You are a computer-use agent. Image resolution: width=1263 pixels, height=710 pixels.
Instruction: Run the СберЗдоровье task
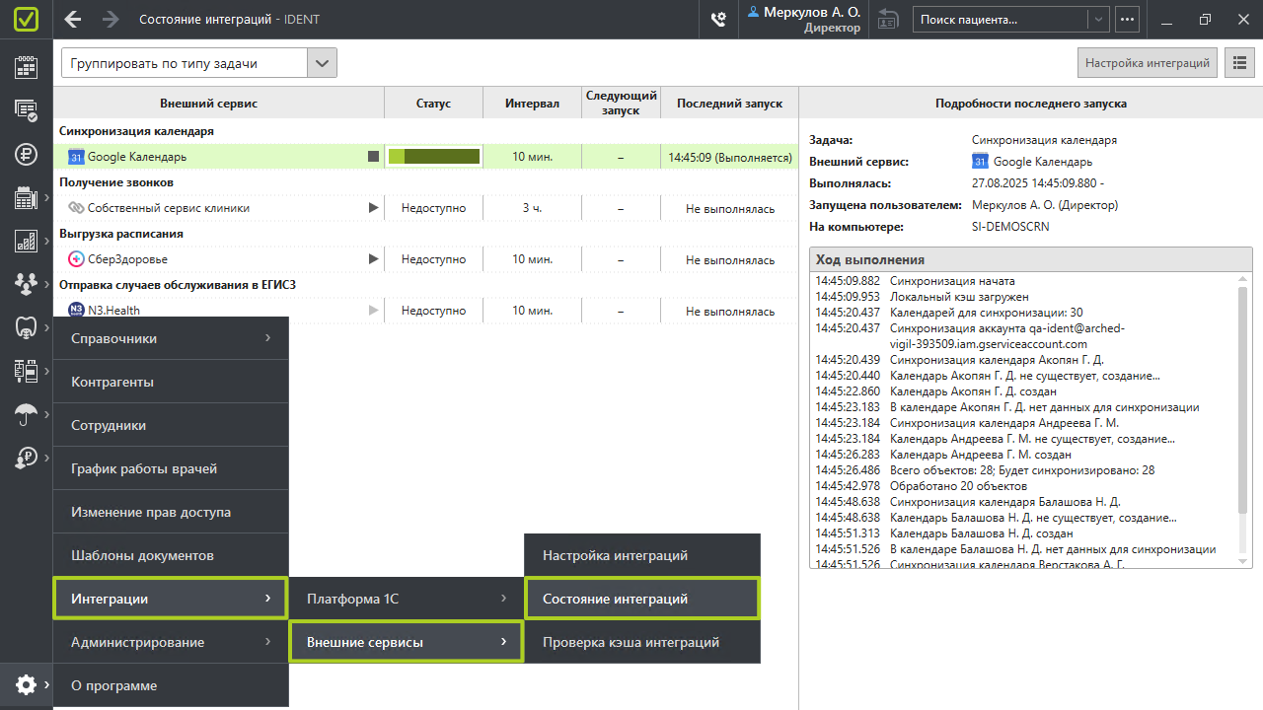(x=373, y=258)
